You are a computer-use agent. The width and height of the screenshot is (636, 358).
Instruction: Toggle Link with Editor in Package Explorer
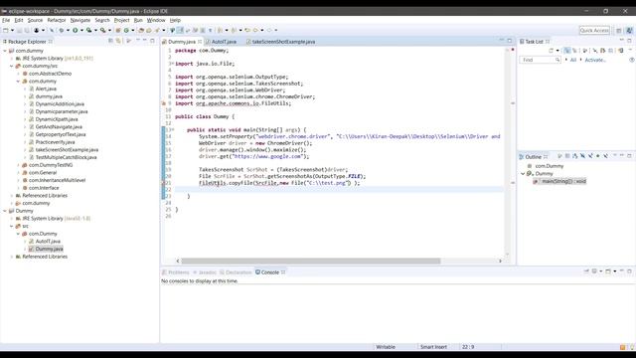click(x=118, y=41)
